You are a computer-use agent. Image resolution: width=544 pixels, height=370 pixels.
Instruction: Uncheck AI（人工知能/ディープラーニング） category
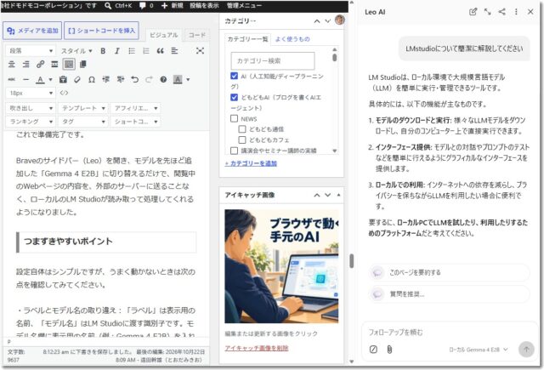(235, 76)
